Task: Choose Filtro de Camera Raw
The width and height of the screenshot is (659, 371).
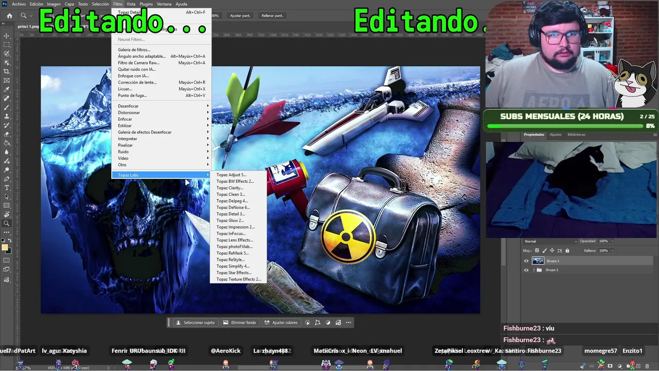Action: [161, 63]
